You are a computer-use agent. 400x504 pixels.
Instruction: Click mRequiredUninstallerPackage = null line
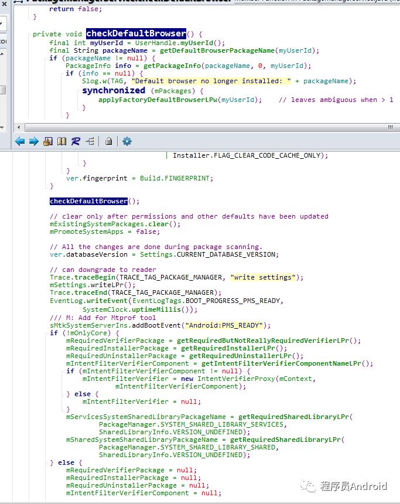pyautogui.click(x=138, y=485)
